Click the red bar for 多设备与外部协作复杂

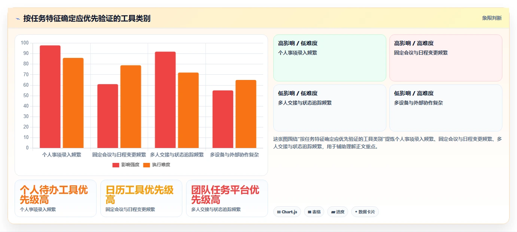tap(223, 119)
